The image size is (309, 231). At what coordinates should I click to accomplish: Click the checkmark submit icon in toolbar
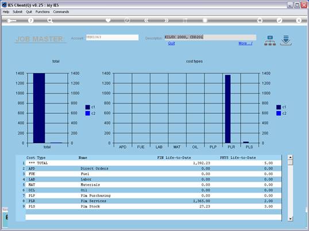(x=279, y=20)
